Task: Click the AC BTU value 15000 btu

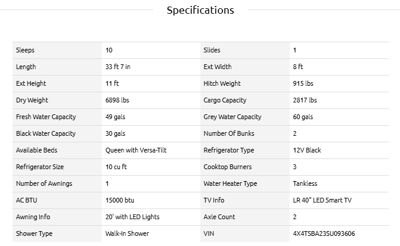Action: tap(118, 200)
